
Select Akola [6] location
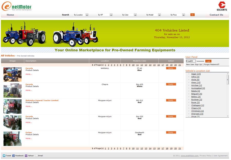pos(195,80)
